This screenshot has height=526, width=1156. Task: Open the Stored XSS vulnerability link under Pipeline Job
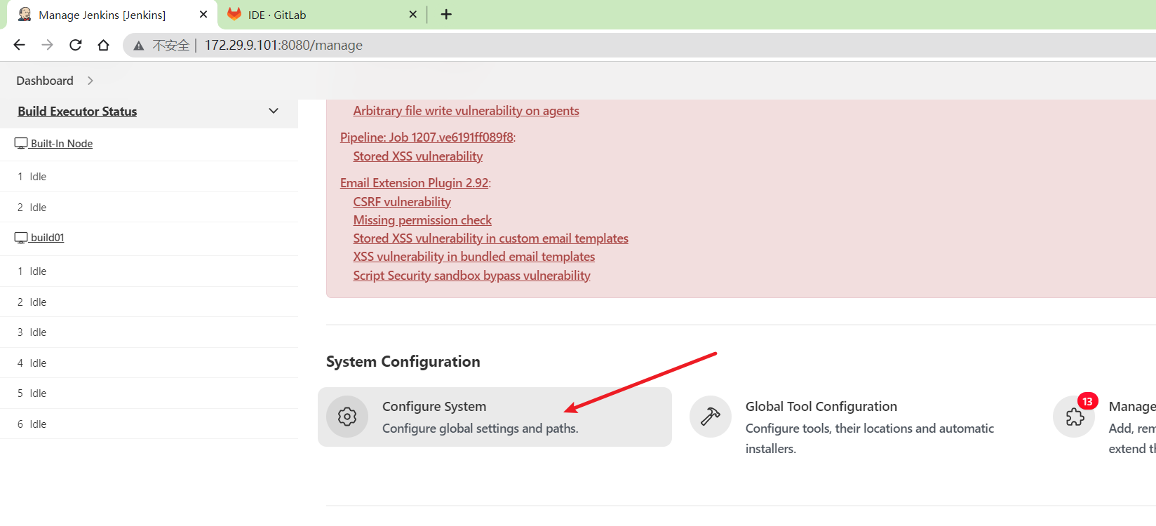pos(417,156)
